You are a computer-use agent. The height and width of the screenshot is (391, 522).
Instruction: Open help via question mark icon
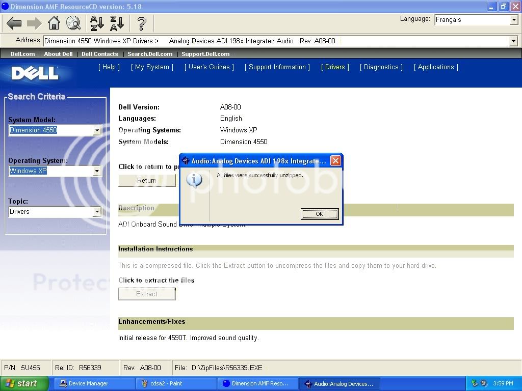pyautogui.click(x=142, y=23)
